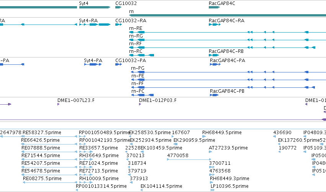
Task: Select the 167607 feature label
Action: point(181,133)
